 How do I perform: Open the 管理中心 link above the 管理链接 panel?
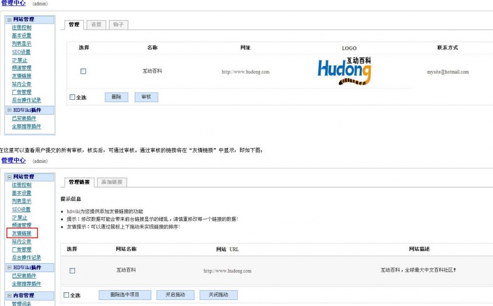pos(14,160)
